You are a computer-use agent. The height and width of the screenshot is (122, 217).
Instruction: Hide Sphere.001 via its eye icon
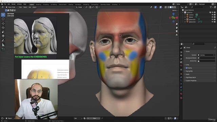[x=213, y=20]
